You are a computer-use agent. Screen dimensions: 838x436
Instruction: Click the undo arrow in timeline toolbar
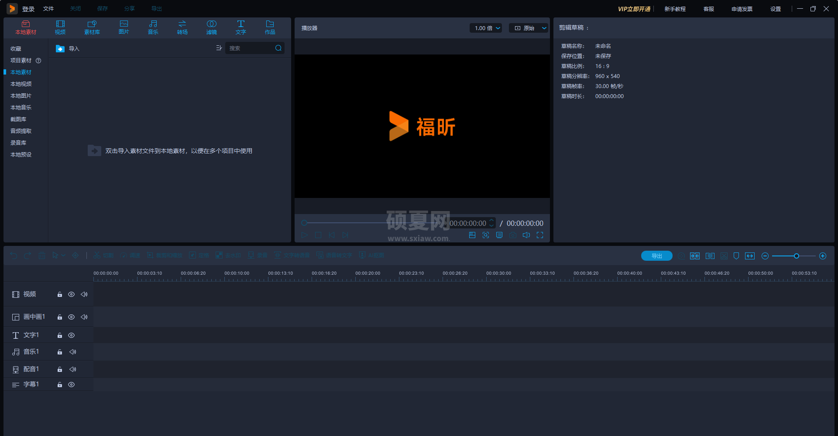pos(14,255)
